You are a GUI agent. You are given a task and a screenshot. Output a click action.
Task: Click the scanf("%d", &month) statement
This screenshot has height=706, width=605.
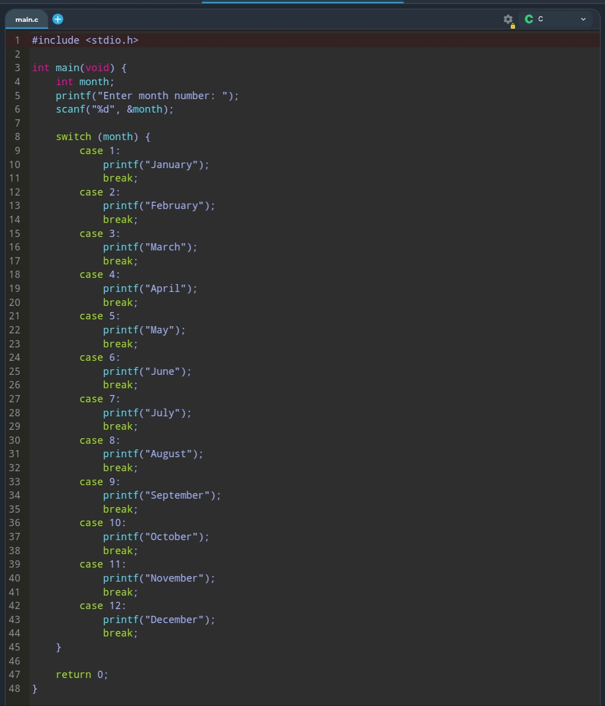114,109
